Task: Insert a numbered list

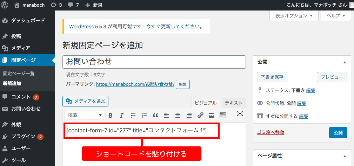Action: pos(144,116)
